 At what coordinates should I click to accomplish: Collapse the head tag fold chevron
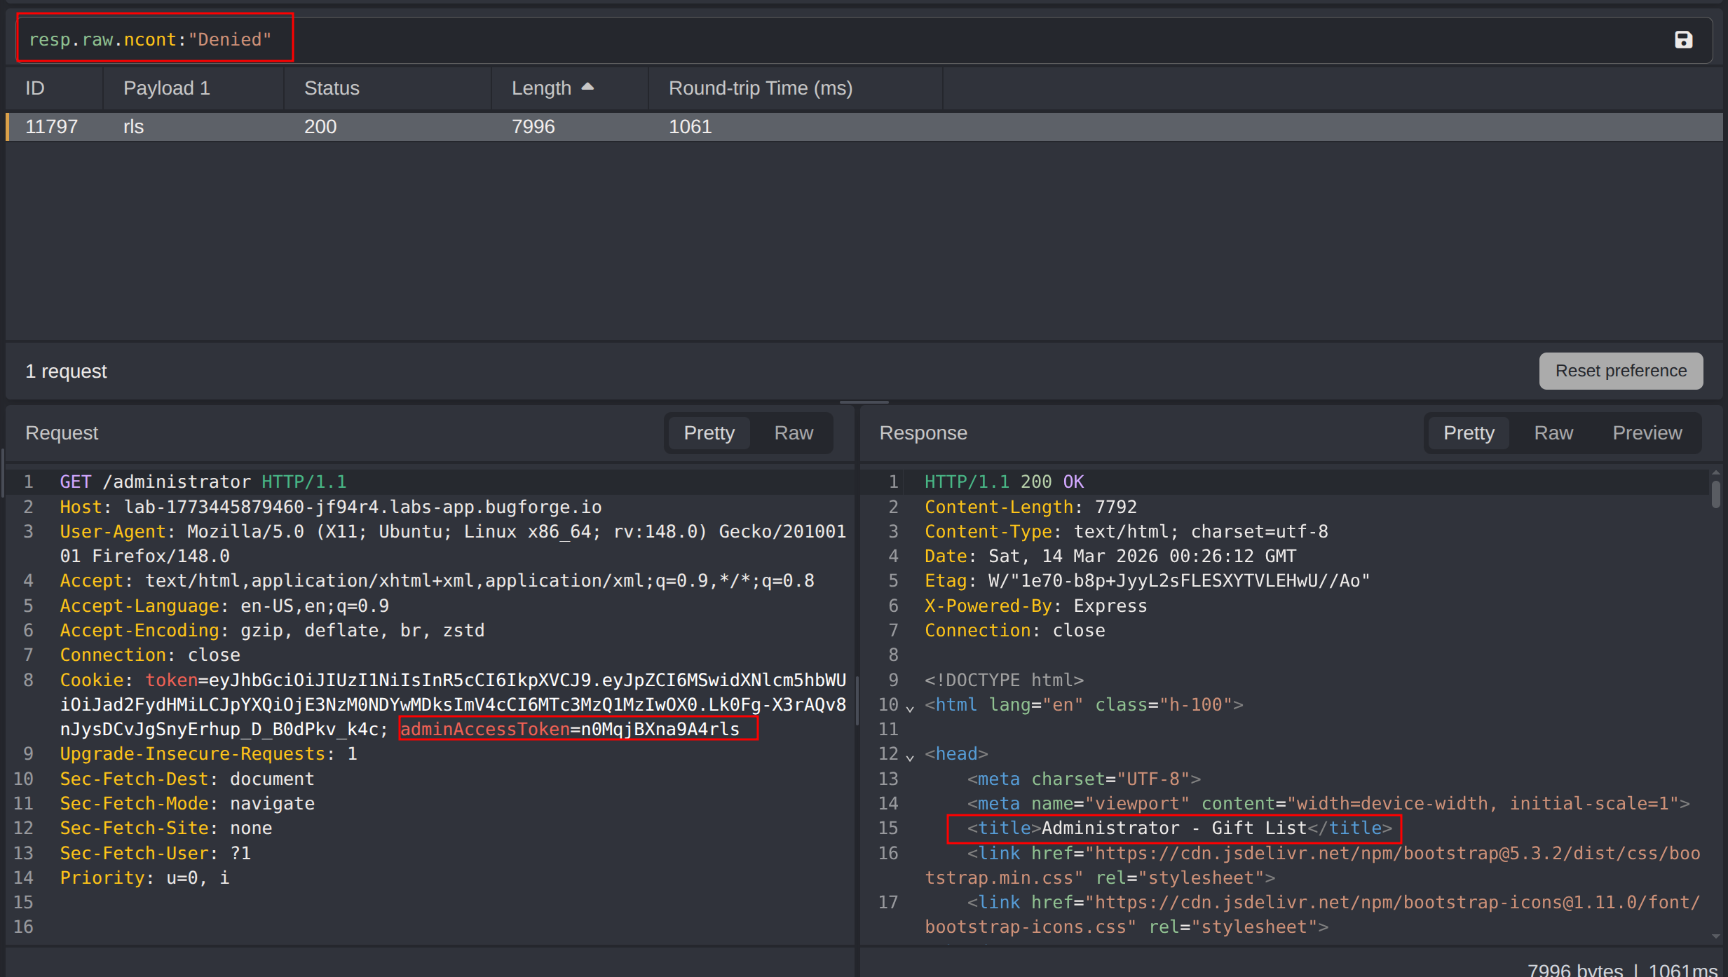[x=910, y=757]
